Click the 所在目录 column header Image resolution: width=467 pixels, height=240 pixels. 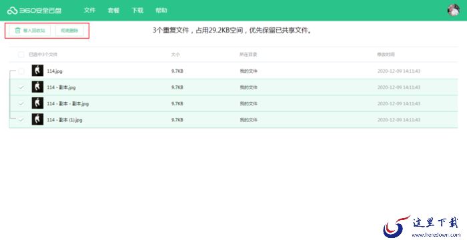coord(248,55)
